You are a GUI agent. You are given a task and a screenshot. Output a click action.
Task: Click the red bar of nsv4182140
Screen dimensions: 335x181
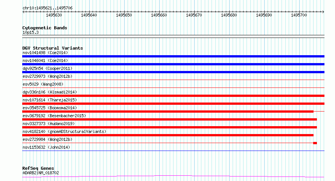(168, 135)
